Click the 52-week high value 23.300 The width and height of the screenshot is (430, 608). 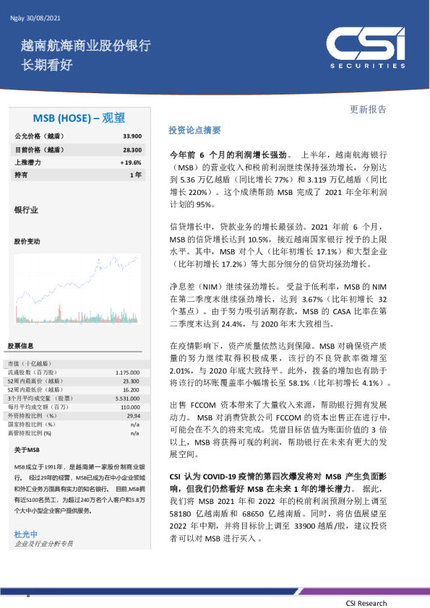tap(132, 381)
